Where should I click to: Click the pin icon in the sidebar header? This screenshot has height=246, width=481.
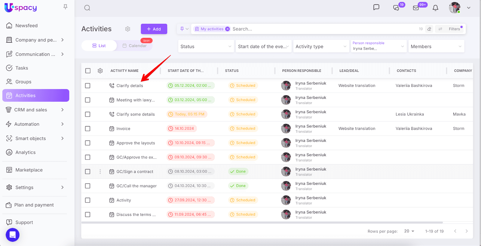[65, 7]
